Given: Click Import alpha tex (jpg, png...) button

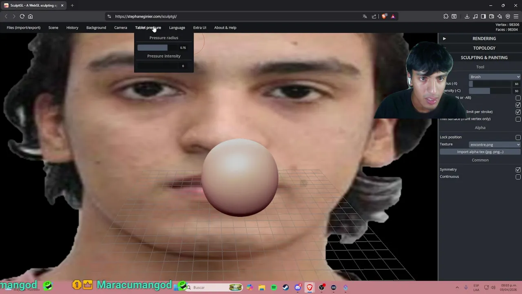Looking at the screenshot, I should [480, 152].
